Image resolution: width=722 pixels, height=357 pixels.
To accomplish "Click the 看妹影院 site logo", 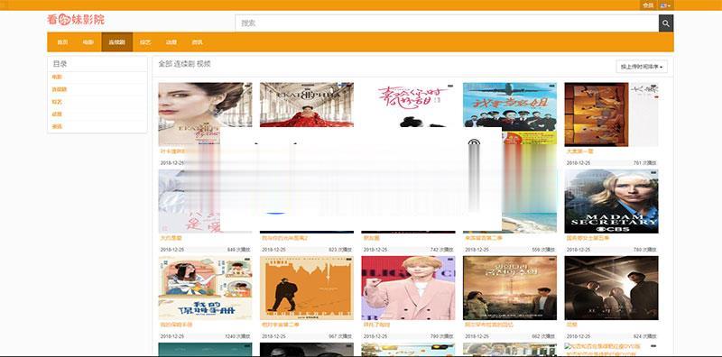I will [x=76, y=19].
